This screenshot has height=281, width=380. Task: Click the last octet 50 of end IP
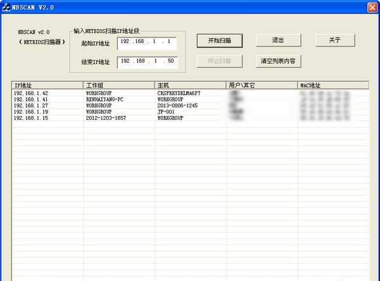pyautogui.click(x=171, y=61)
